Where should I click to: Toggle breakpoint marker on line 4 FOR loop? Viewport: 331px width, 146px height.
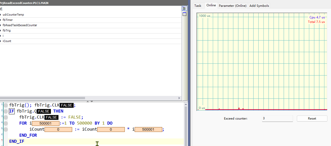click(x=6, y=123)
